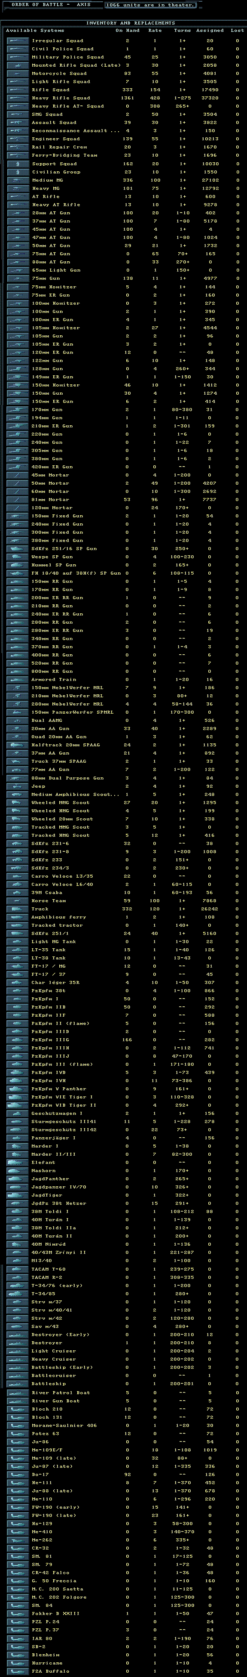Select the 'JagdPanther' row name
247x1677 pixels.
(x=50, y=1179)
